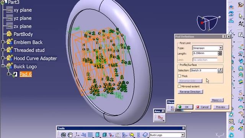The image size is (245, 138).
Task: Click the Length spinner arrows
Action: click(x=220, y=53)
